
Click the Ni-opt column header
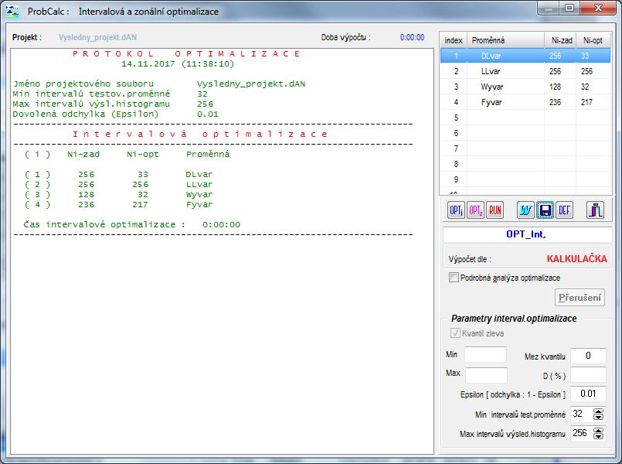593,40
